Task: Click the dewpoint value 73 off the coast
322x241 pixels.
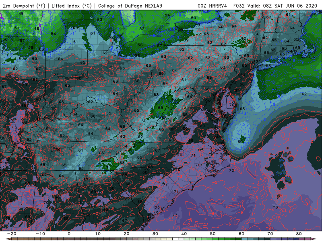Action: click(x=175, y=215)
